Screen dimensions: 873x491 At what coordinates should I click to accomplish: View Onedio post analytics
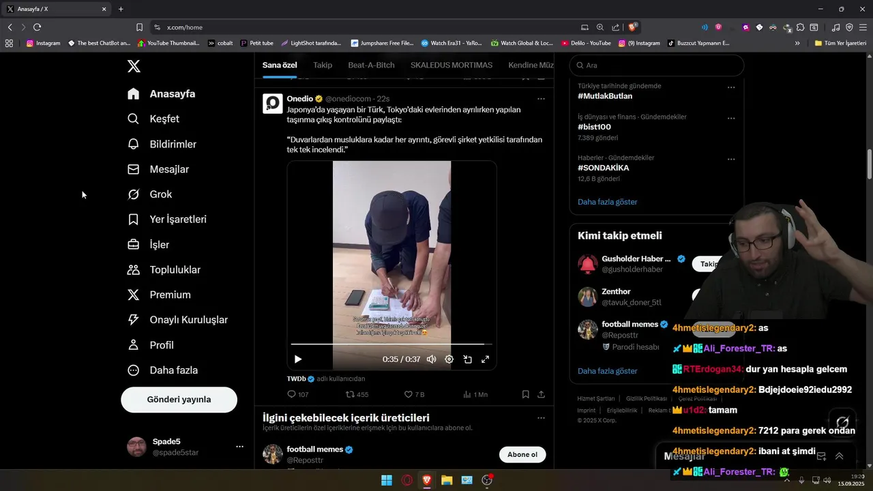475,394
